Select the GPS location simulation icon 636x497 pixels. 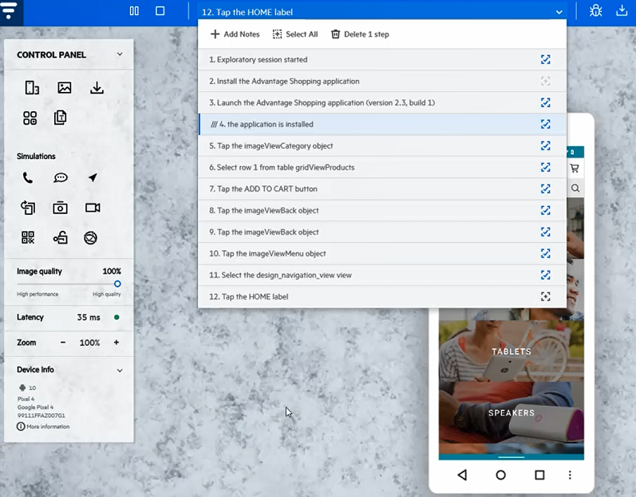click(93, 178)
